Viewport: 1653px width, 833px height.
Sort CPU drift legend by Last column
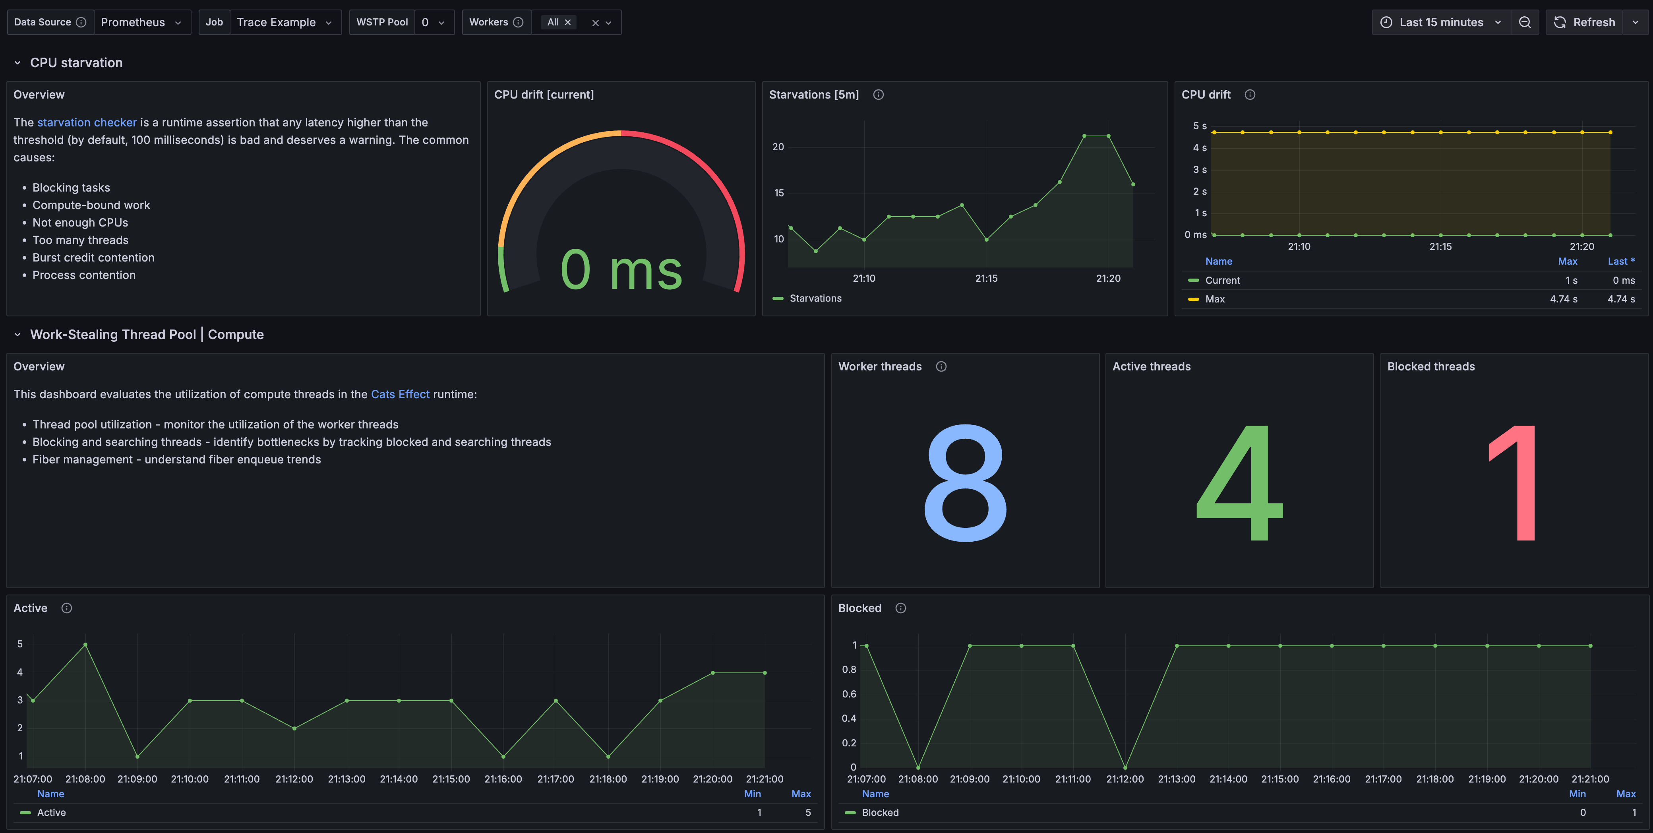coord(1621,261)
